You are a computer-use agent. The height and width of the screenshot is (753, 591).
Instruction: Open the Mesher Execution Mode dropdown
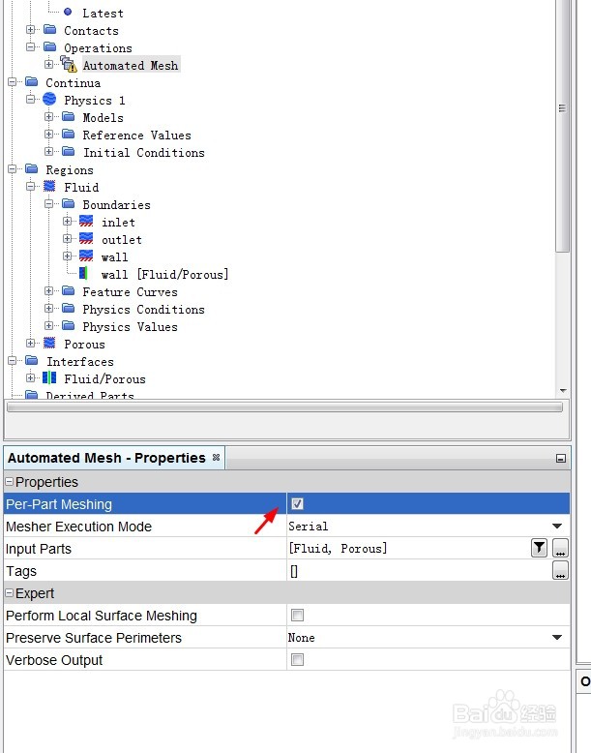pyautogui.click(x=557, y=527)
